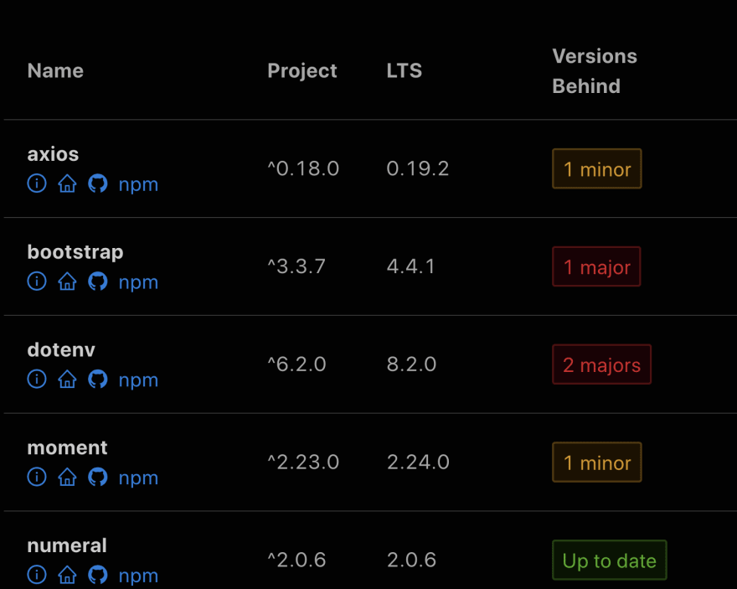Click the 1 major badge for bootstrap
The width and height of the screenshot is (737, 589).
point(596,266)
